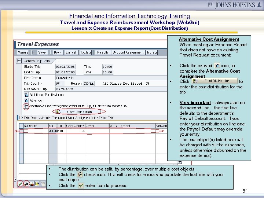Click the Network column header

tap(161, 126)
